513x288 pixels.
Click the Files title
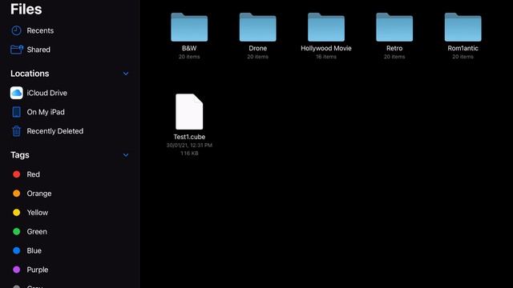point(26,9)
